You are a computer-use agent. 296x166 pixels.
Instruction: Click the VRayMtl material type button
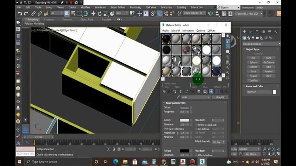click(220, 97)
